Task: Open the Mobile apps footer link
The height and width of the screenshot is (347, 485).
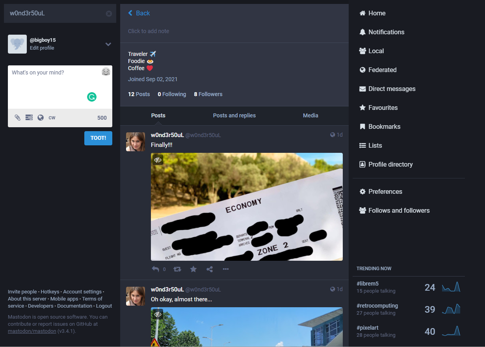Action: [x=64, y=299]
